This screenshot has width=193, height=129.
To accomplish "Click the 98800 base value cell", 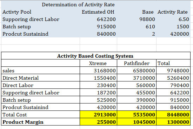I will (147, 19).
